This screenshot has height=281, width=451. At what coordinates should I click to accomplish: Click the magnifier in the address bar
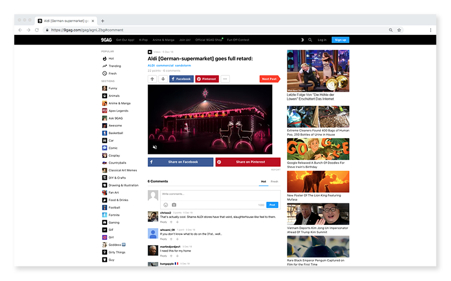391,30
